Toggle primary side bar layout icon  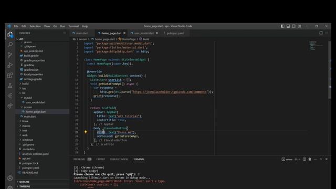282,26
